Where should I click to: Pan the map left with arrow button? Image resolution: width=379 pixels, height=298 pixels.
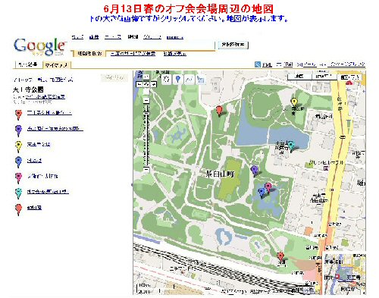pyautogui.click(x=139, y=84)
